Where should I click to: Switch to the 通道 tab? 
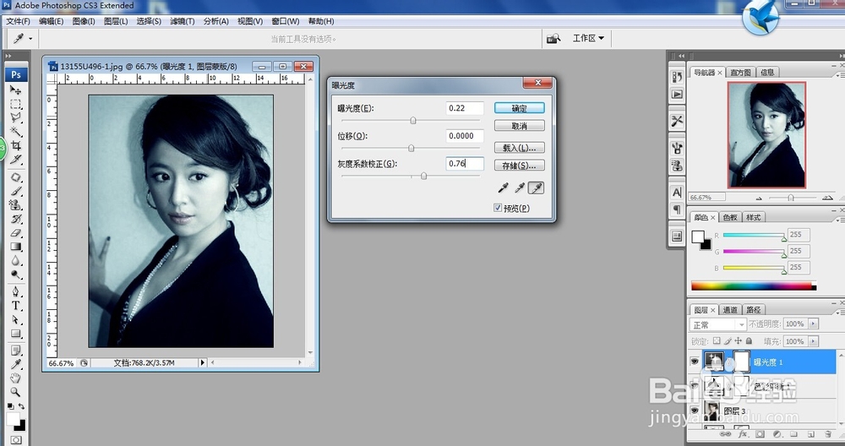point(730,310)
